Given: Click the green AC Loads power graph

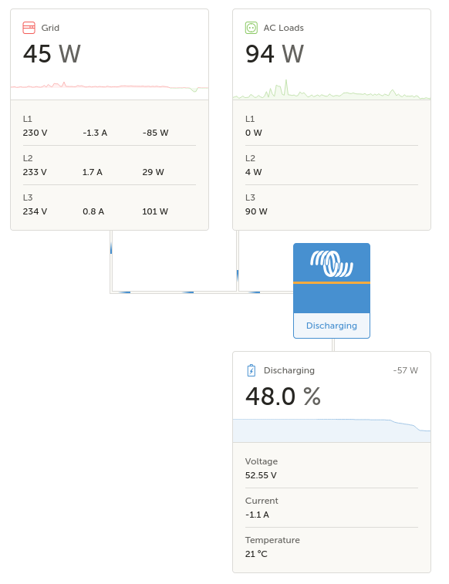Looking at the screenshot, I should pos(332,89).
